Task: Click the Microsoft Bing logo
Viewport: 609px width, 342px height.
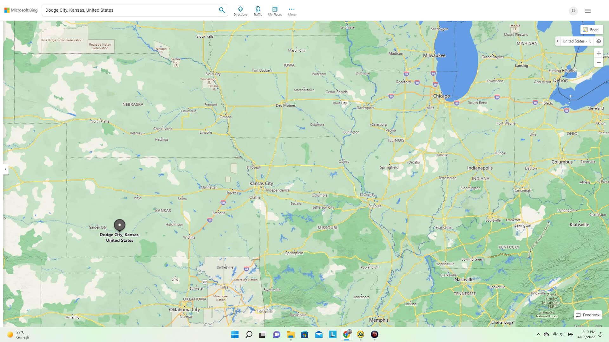Action: coord(21,10)
